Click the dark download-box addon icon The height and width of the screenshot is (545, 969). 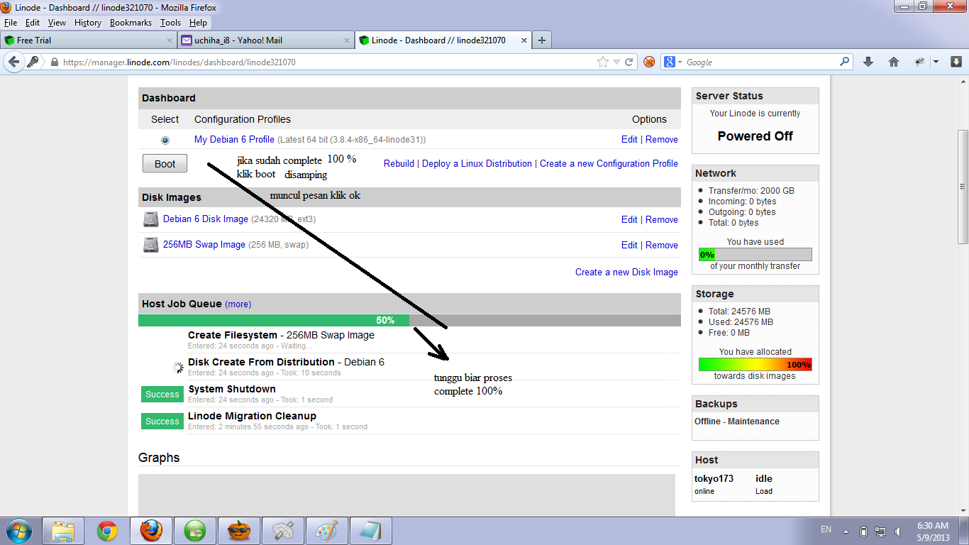(956, 62)
